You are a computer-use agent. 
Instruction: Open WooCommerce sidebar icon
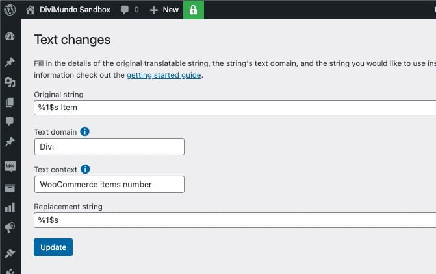10,166
